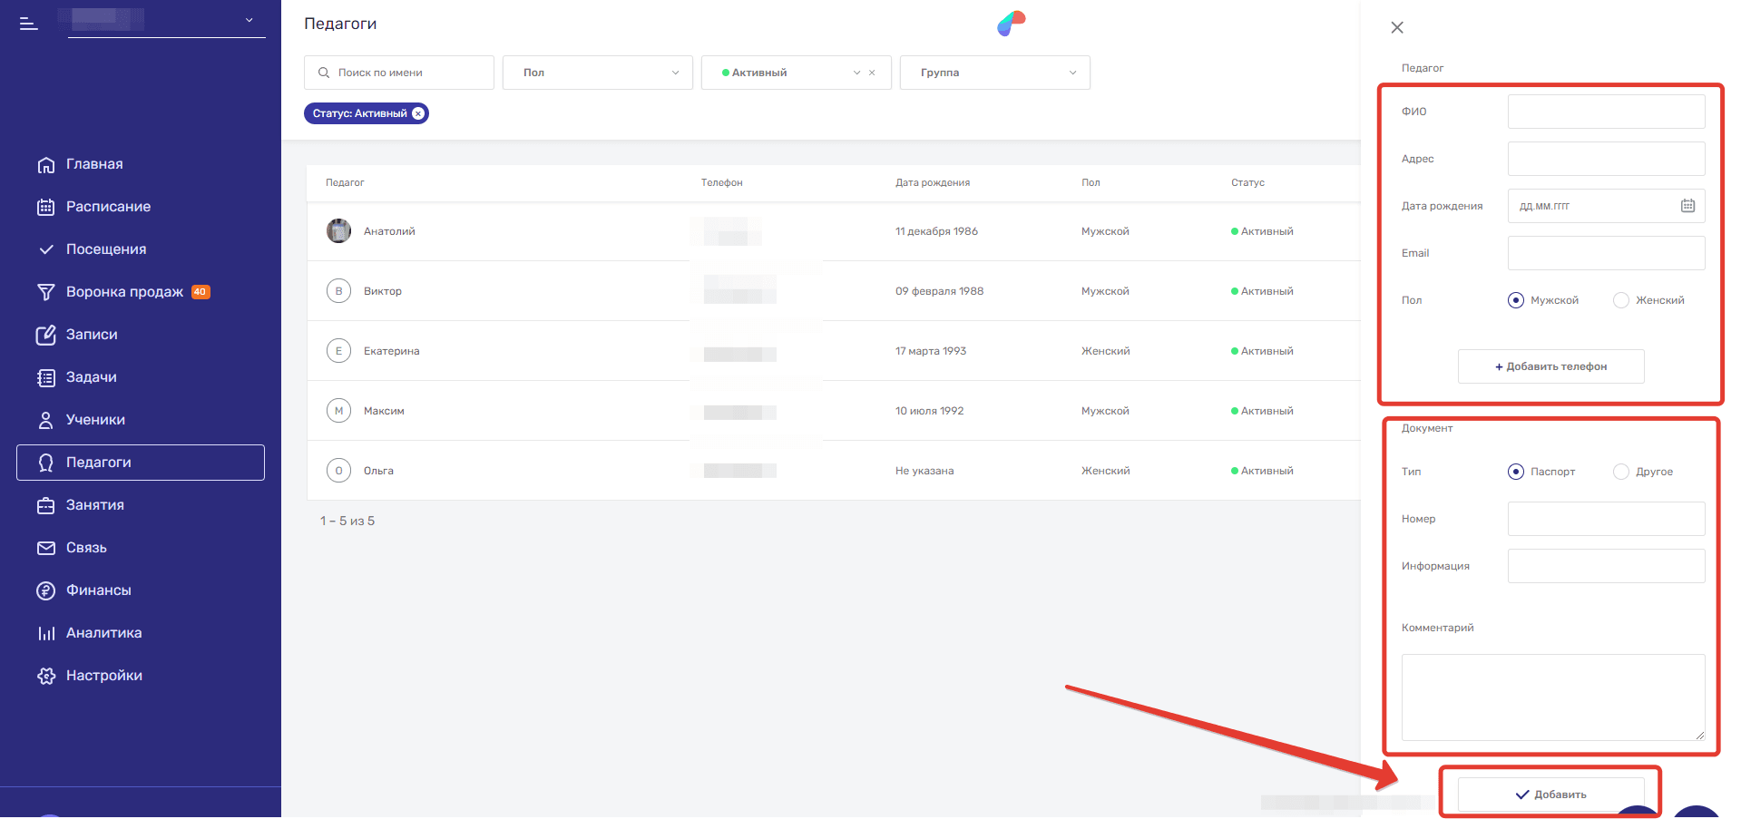Click Анатолий's avatar photo
Viewport: 1741px width, 819px height.
tap(338, 231)
